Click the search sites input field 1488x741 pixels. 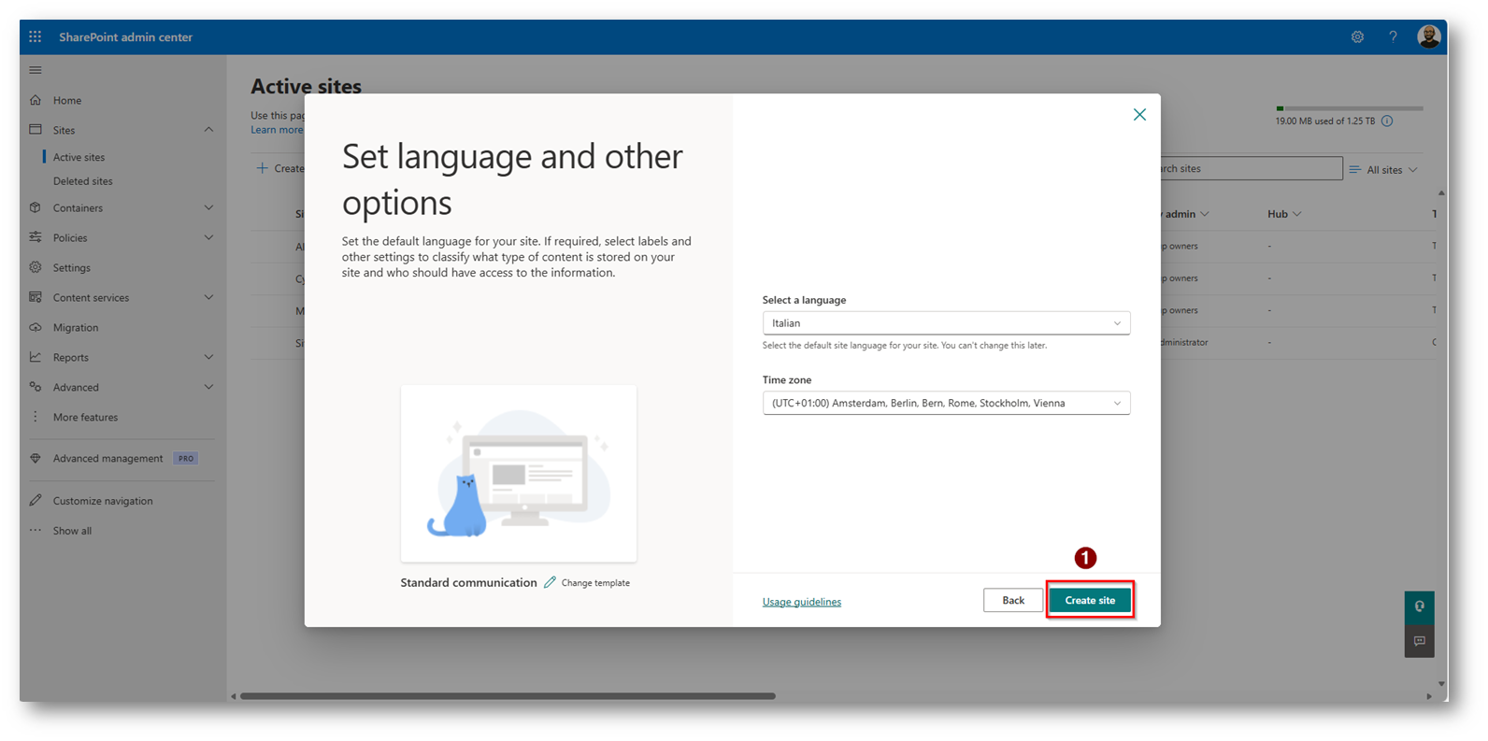tap(1251, 169)
